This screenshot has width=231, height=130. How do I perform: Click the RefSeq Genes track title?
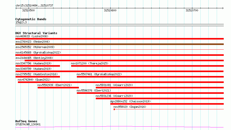coord(26,121)
